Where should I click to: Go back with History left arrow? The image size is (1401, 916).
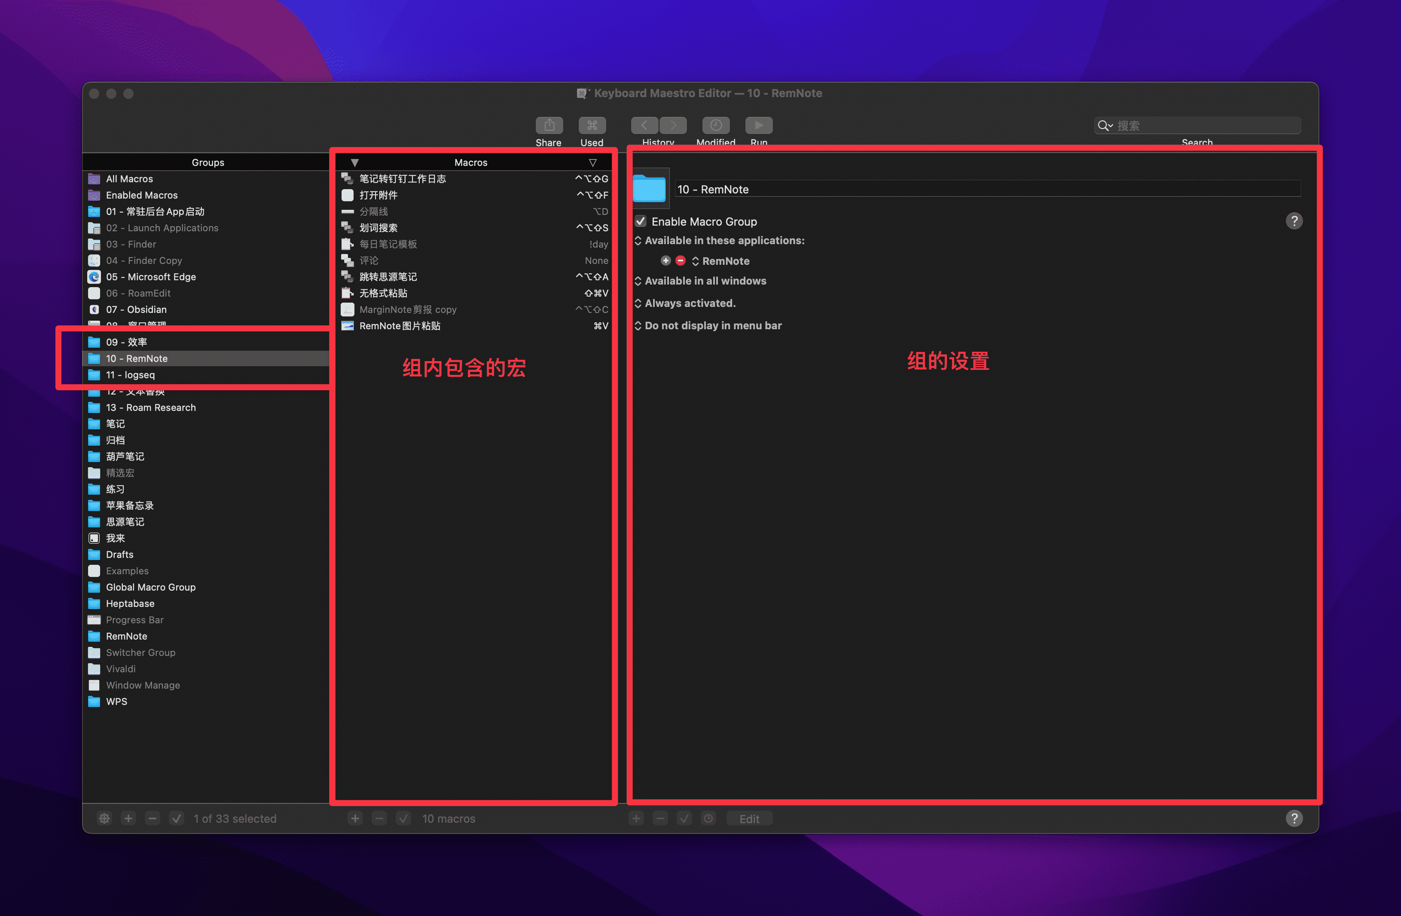coord(644,126)
